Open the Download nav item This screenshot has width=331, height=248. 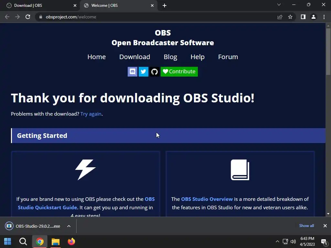[x=135, y=57]
